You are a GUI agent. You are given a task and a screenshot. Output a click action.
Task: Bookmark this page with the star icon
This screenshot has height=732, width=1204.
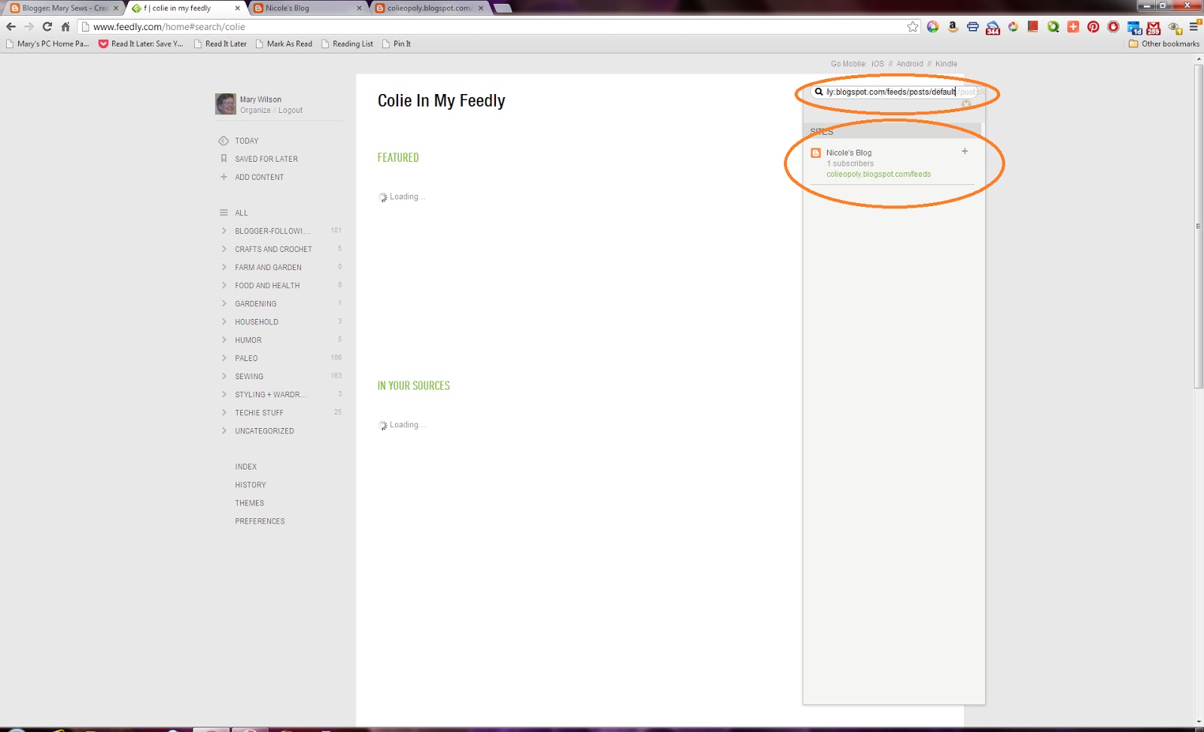(x=913, y=27)
